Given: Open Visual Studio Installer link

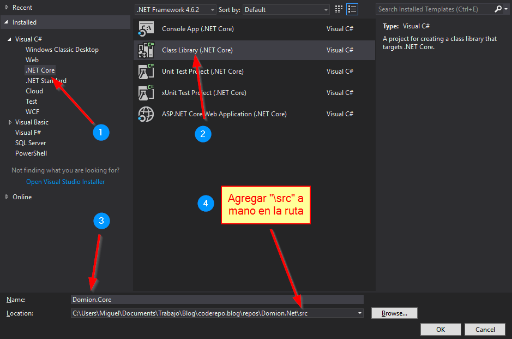Looking at the screenshot, I should coord(65,182).
